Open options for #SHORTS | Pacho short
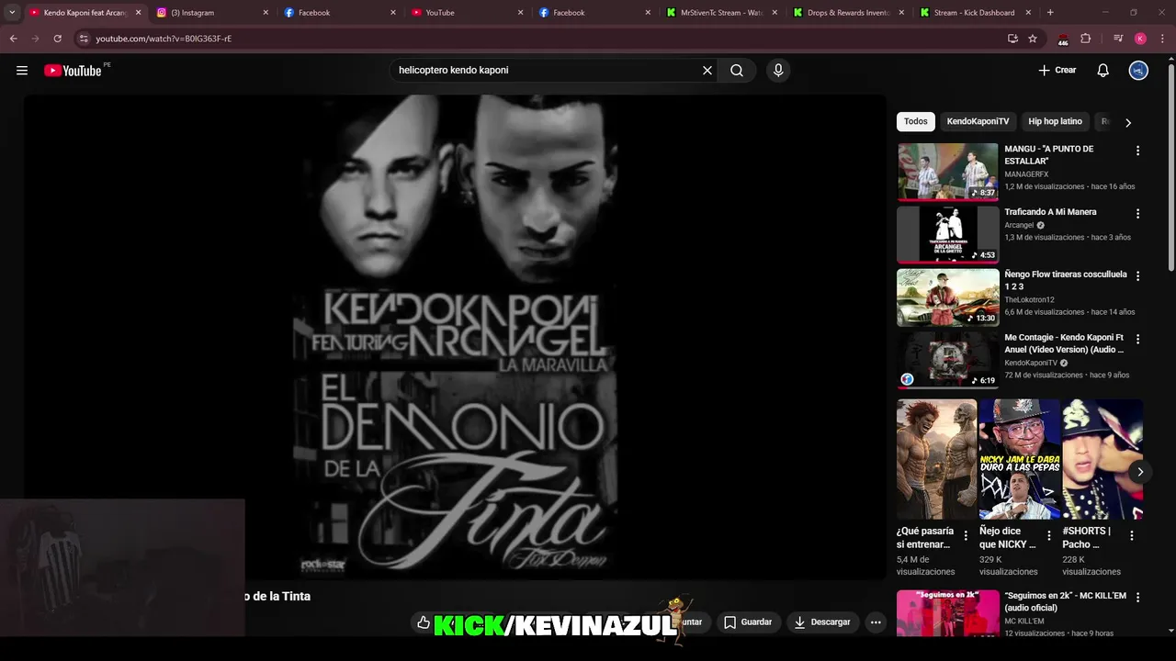This screenshot has height=661, width=1176. [1131, 535]
